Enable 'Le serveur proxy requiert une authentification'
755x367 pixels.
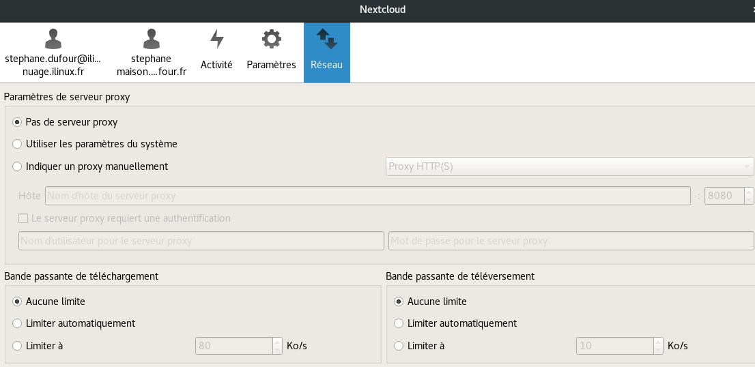click(23, 219)
